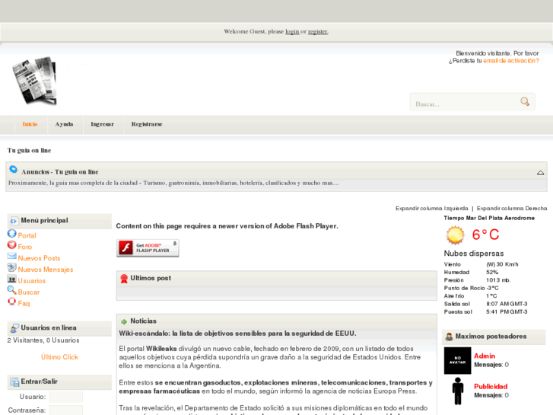Open the Buscar menu link

(29, 292)
